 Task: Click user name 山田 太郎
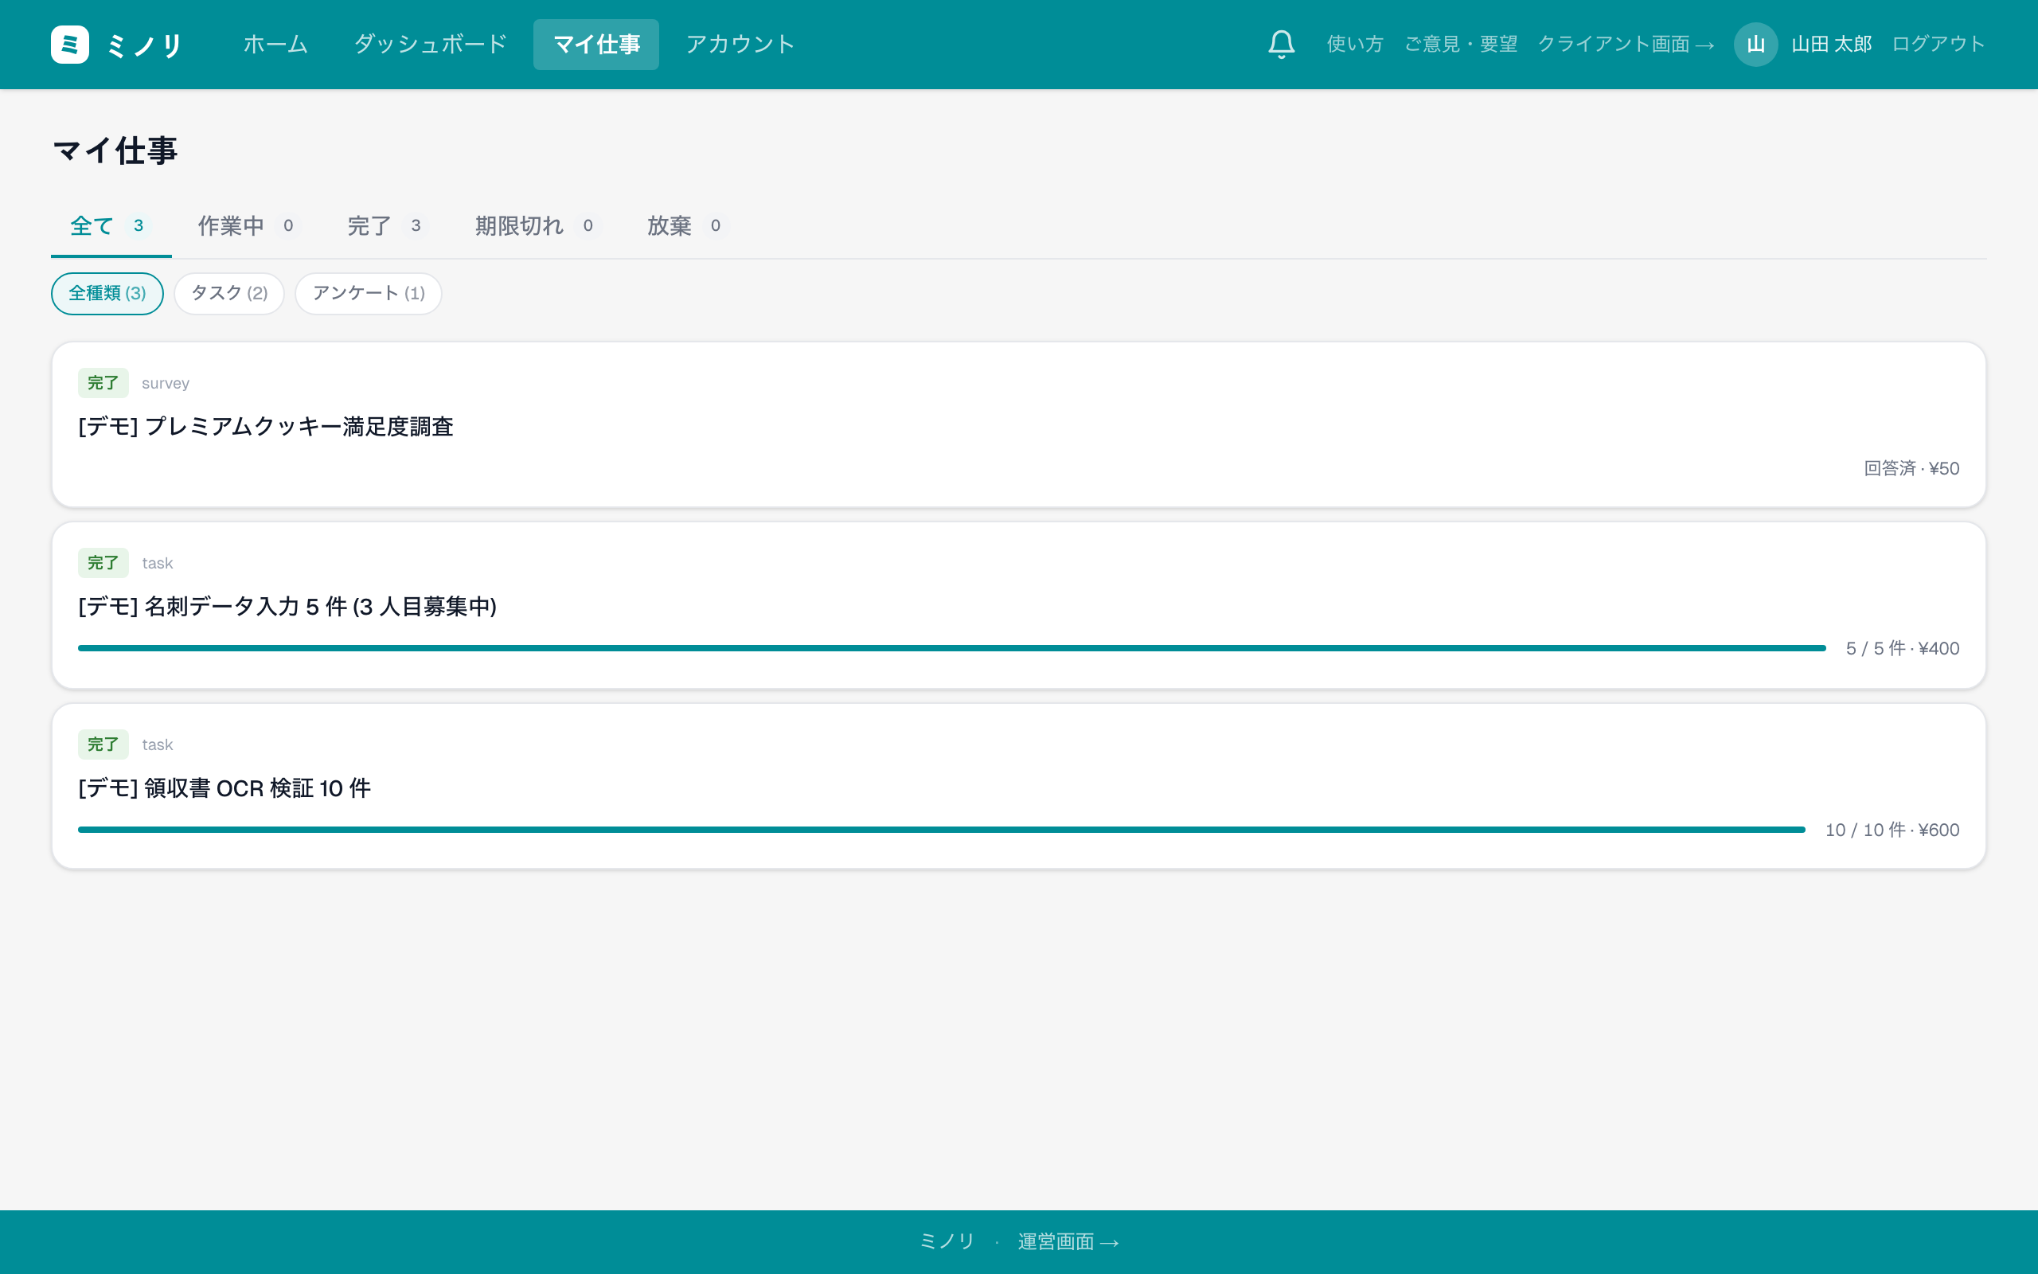point(1831,45)
